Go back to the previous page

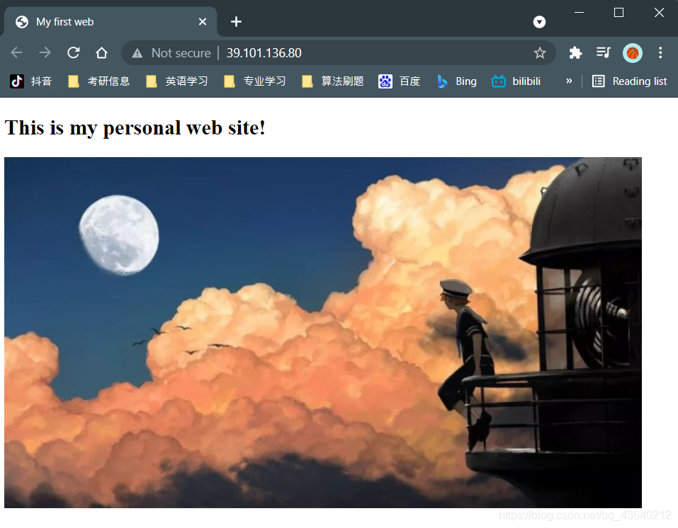16,52
